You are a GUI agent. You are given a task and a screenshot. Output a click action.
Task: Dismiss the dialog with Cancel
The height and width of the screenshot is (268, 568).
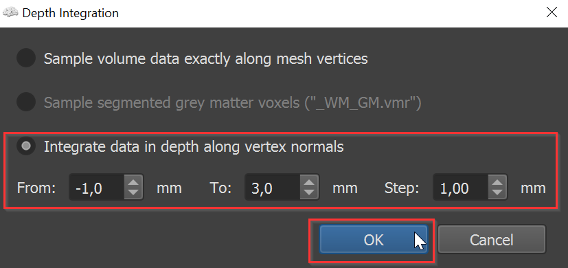coord(492,239)
